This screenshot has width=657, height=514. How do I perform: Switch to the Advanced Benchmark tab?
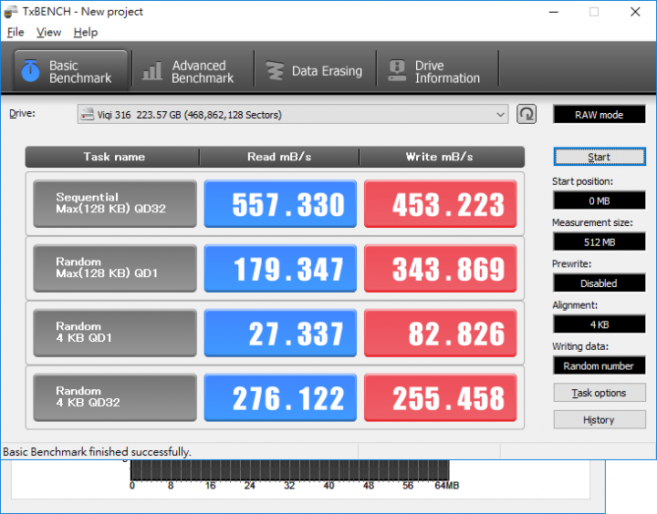(193, 71)
